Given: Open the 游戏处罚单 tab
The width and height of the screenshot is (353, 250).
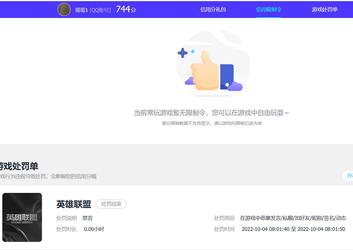Looking at the screenshot, I should pos(325,9).
